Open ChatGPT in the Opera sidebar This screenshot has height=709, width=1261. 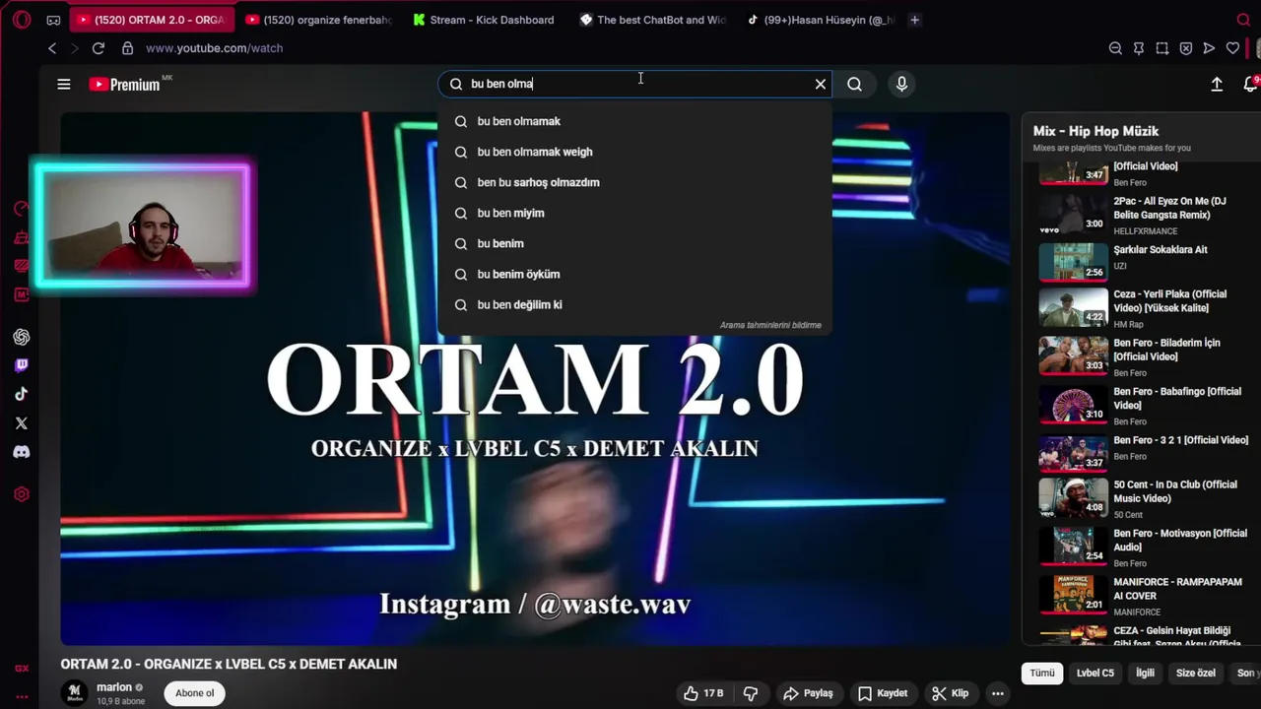[x=22, y=338]
